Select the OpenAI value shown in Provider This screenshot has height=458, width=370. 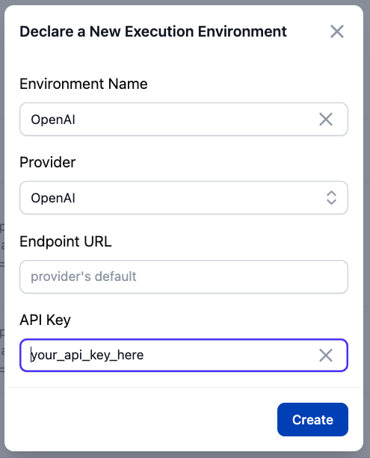pyautogui.click(x=53, y=198)
